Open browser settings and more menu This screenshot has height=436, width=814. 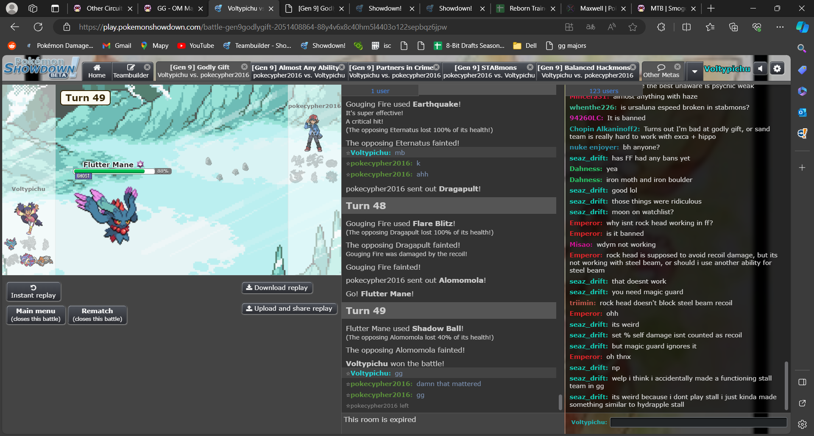780,27
